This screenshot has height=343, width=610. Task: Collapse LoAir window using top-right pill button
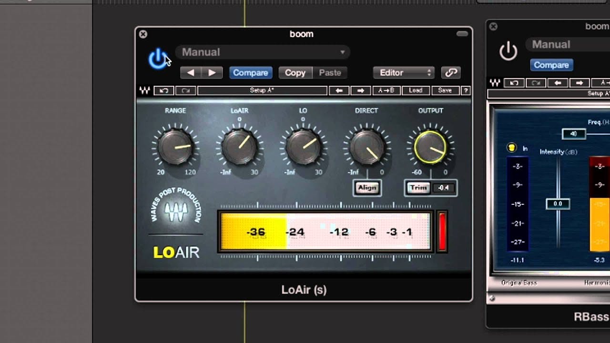point(462,34)
